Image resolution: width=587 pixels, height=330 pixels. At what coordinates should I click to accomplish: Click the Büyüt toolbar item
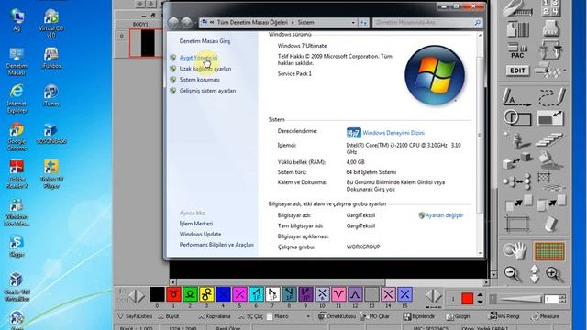point(168,316)
